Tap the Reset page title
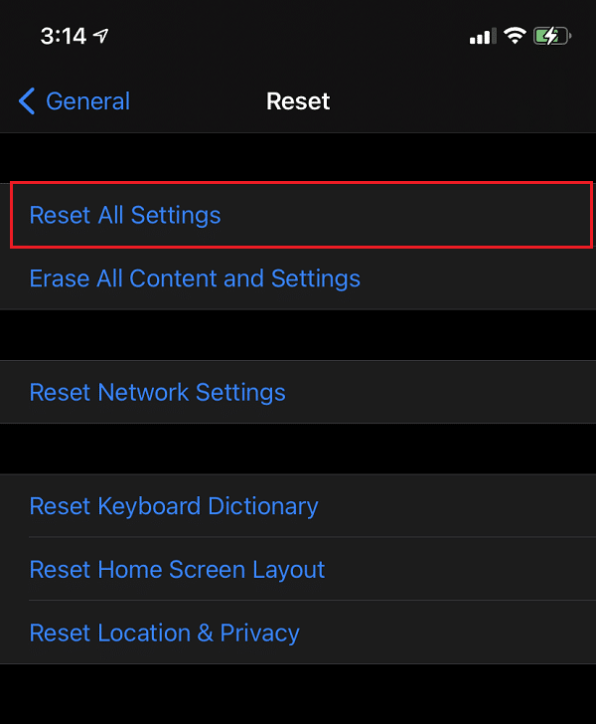Image resolution: width=596 pixels, height=724 pixels. (x=298, y=101)
